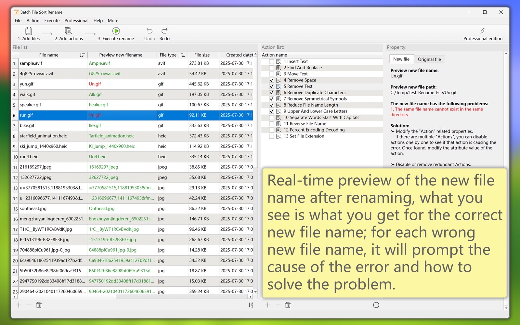Open the more options ellipsis circle icon
520x325 pixels.
[x=376, y=305]
